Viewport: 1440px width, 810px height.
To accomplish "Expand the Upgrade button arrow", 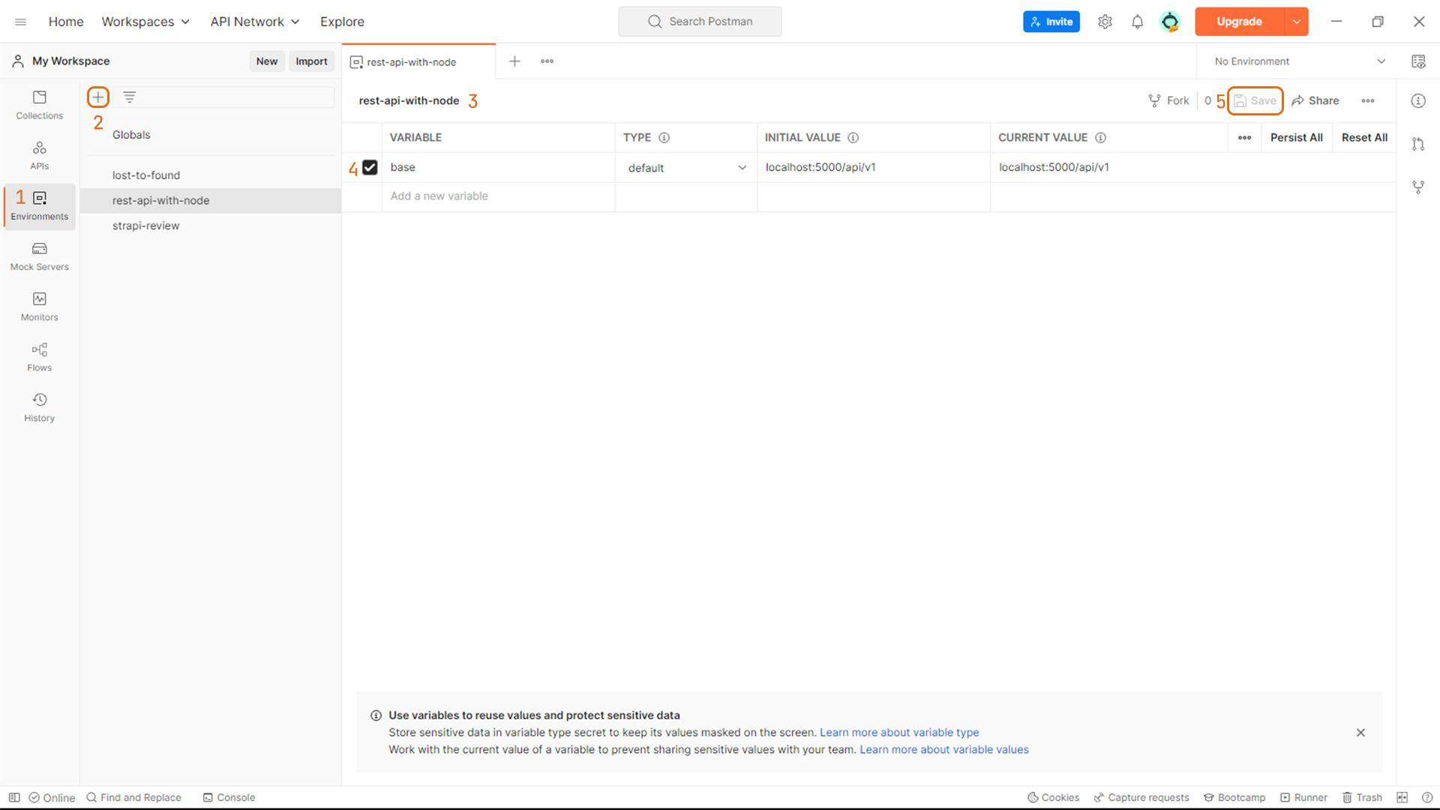I will pyautogui.click(x=1296, y=22).
